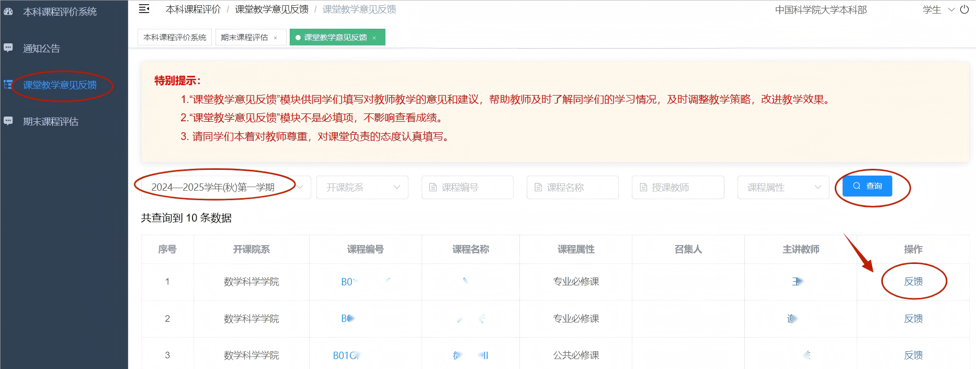The width and height of the screenshot is (976, 369).
Task: Click the middle 课堂教学意见反馈 breadcrumb
Action: point(271,9)
